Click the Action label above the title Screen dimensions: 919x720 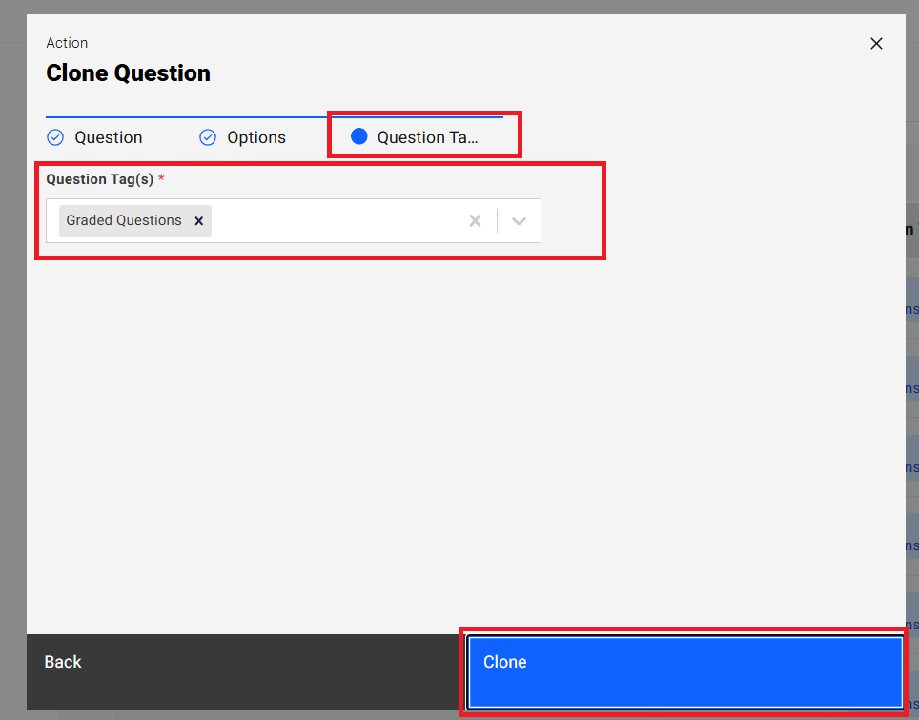67,43
